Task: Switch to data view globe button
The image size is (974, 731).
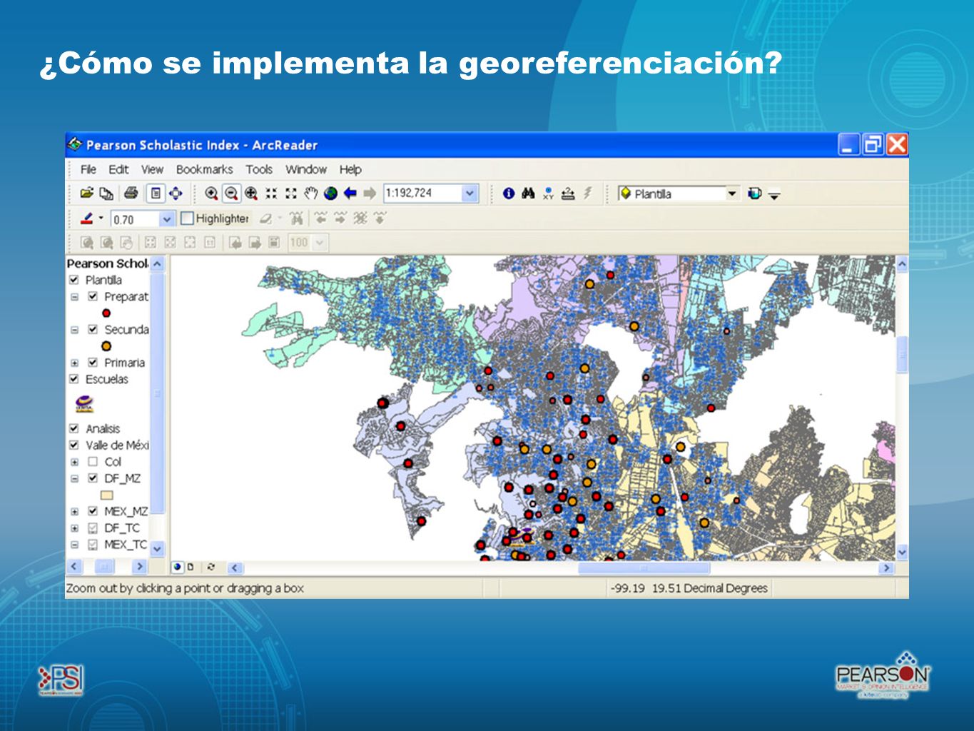Action: coord(178,567)
